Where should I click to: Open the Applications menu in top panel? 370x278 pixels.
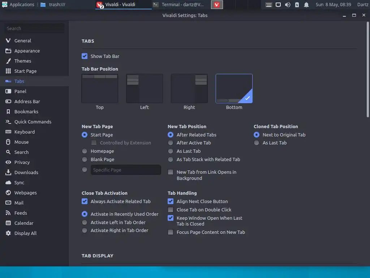tap(18, 4)
